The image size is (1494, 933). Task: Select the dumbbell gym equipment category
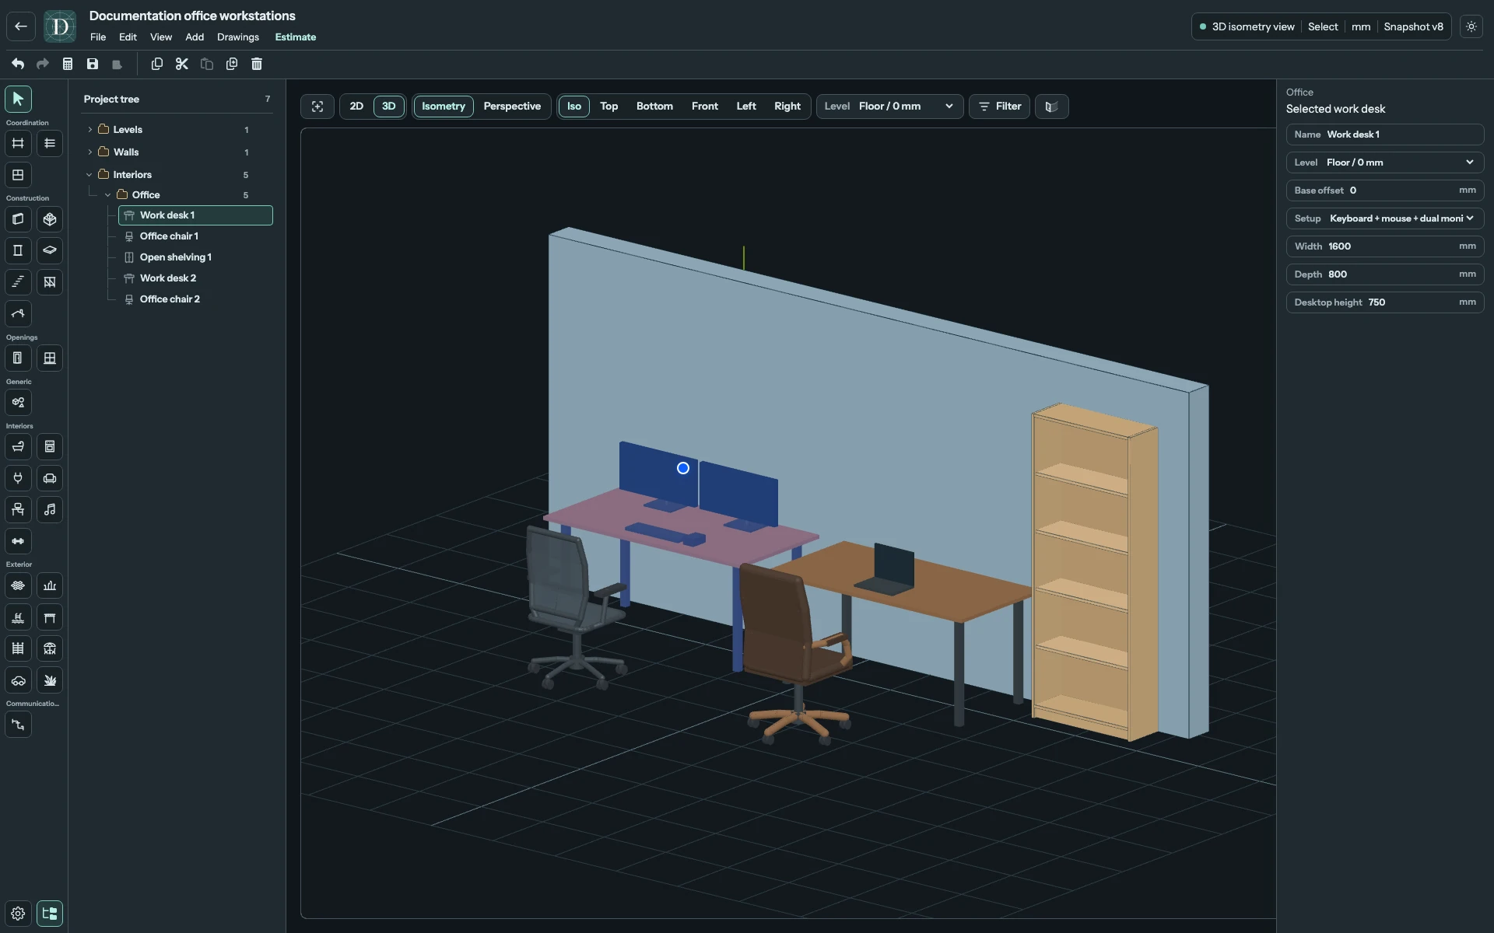tap(18, 541)
